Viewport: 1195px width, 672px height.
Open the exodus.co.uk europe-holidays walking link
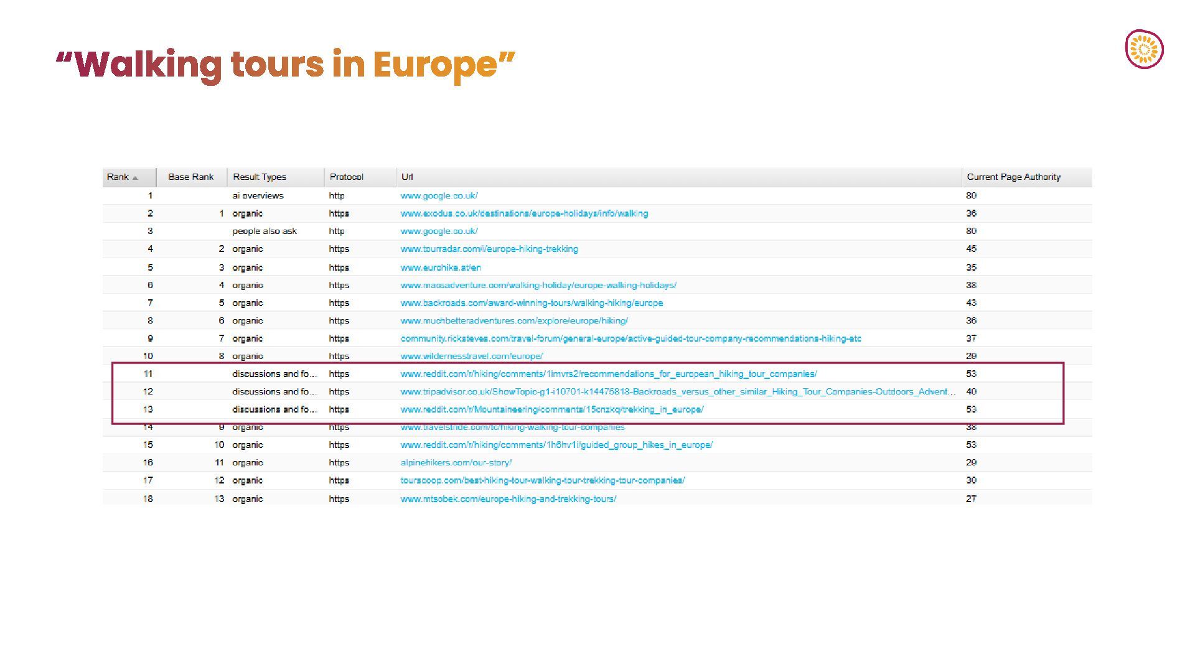pos(524,213)
